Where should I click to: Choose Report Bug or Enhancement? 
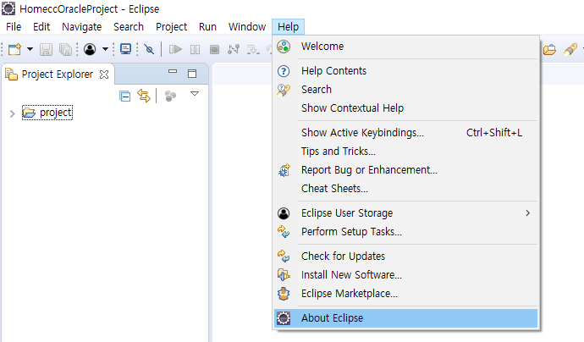pyautogui.click(x=405, y=170)
